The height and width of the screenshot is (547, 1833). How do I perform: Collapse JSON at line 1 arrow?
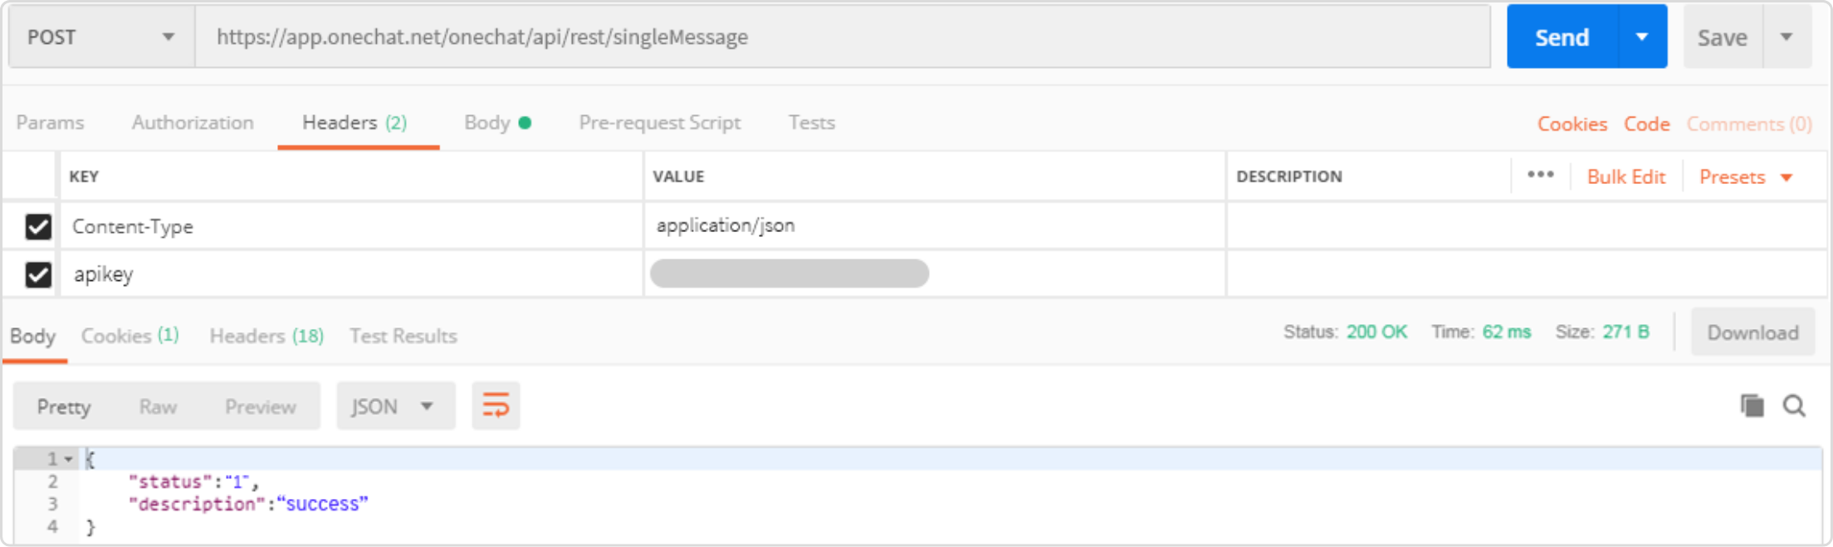[x=69, y=458]
